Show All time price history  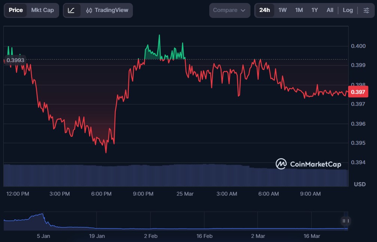click(x=329, y=10)
